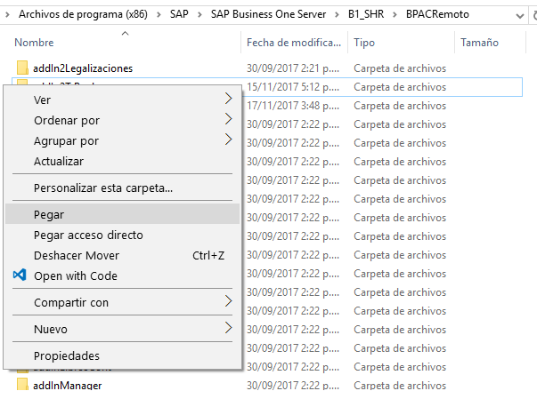The width and height of the screenshot is (537, 407).
Task: Expand the Ver submenu arrow
Action: [x=228, y=100]
